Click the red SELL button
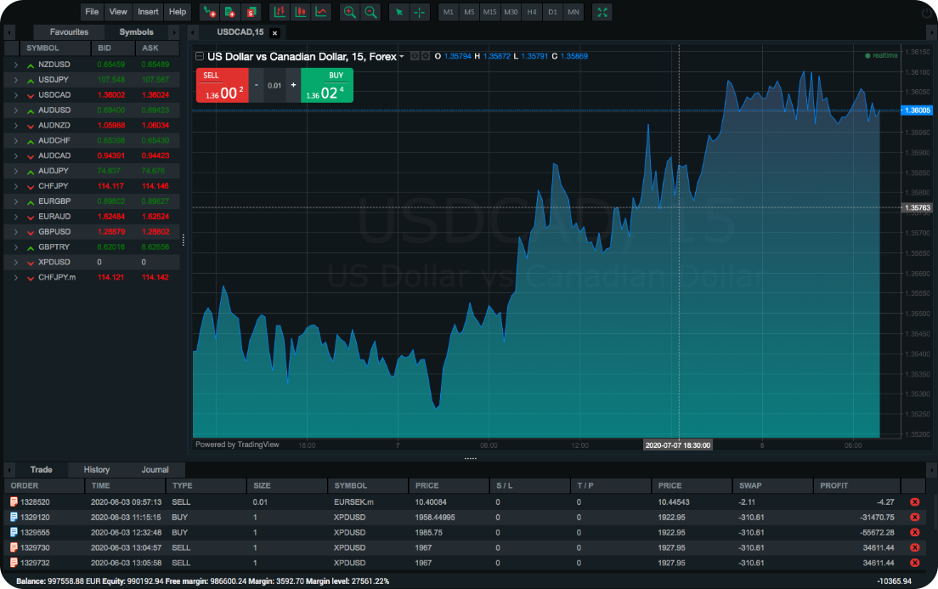Image resolution: width=938 pixels, height=589 pixels. pyautogui.click(x=223, y=86)
